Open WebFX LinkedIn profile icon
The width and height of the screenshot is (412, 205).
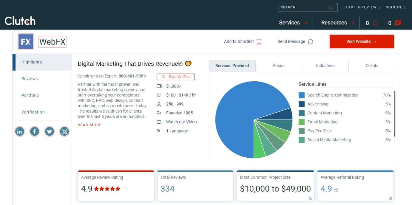tap(20, 131)
